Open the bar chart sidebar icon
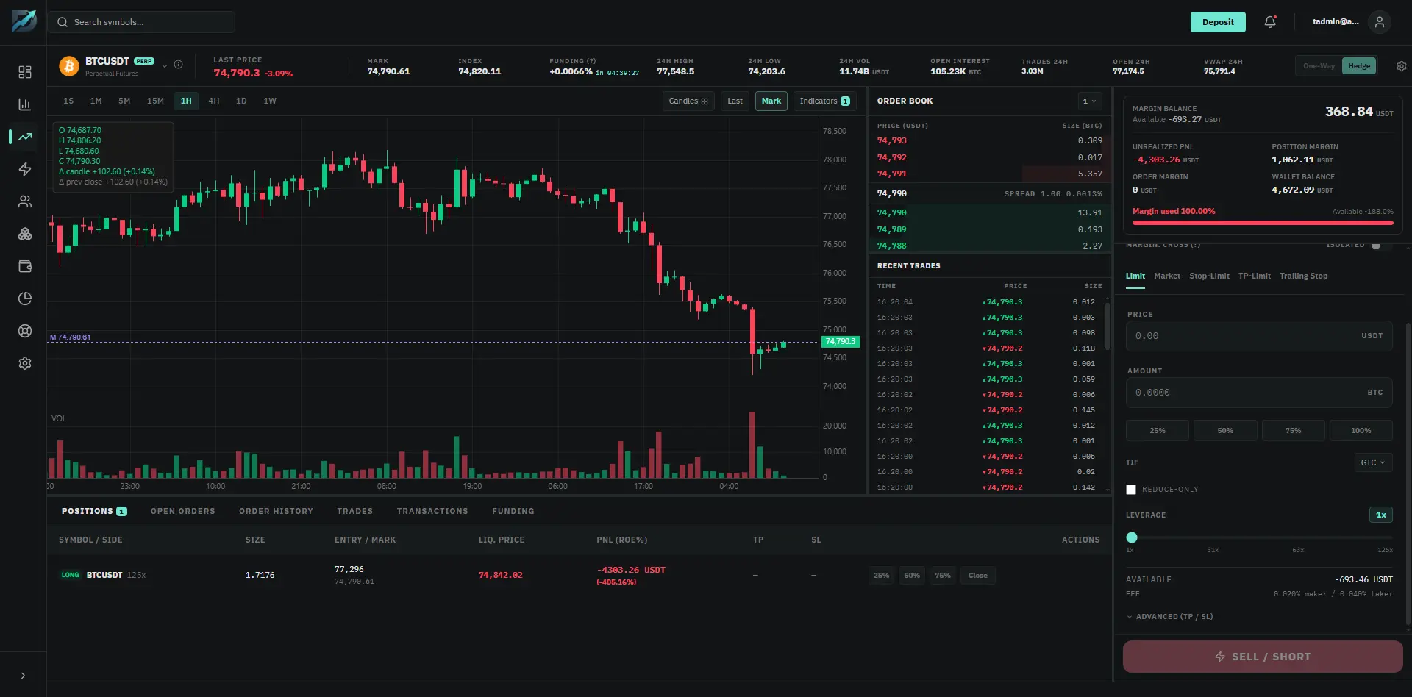 pos(25,104)
